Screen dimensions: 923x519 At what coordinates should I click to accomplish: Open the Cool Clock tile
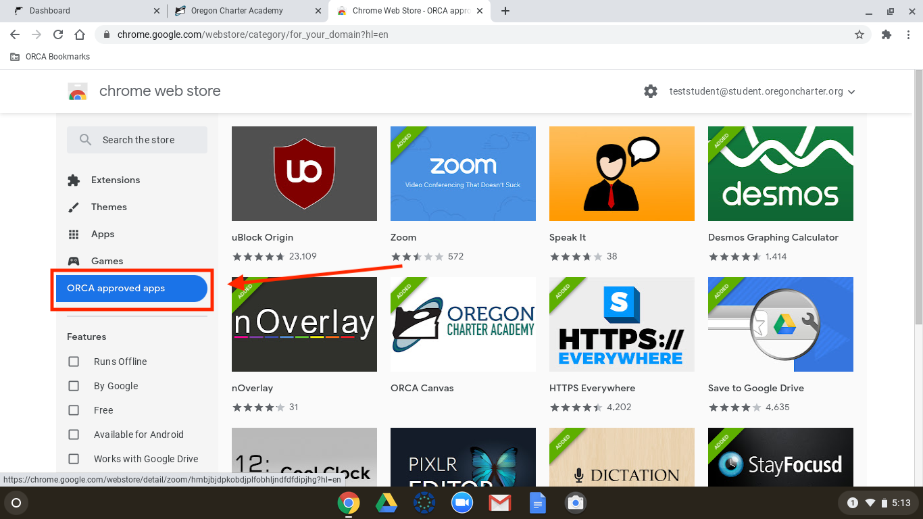304,457
